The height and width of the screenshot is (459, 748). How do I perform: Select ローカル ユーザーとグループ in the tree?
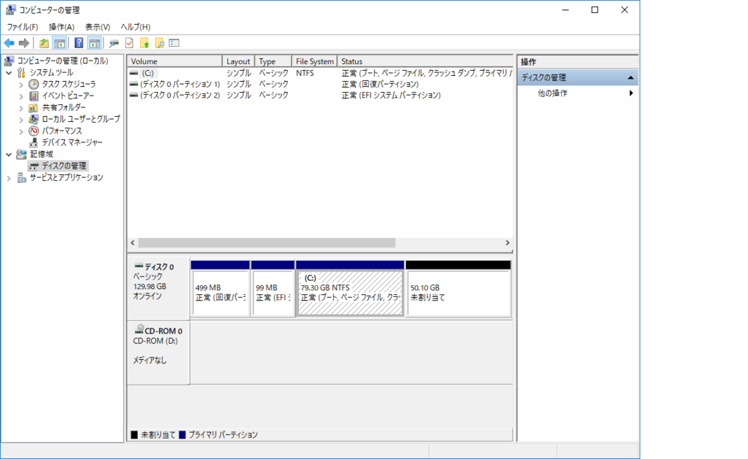(81, 119)
